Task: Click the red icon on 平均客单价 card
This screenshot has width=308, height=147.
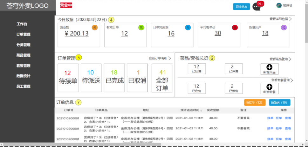Action: [235, 28]
